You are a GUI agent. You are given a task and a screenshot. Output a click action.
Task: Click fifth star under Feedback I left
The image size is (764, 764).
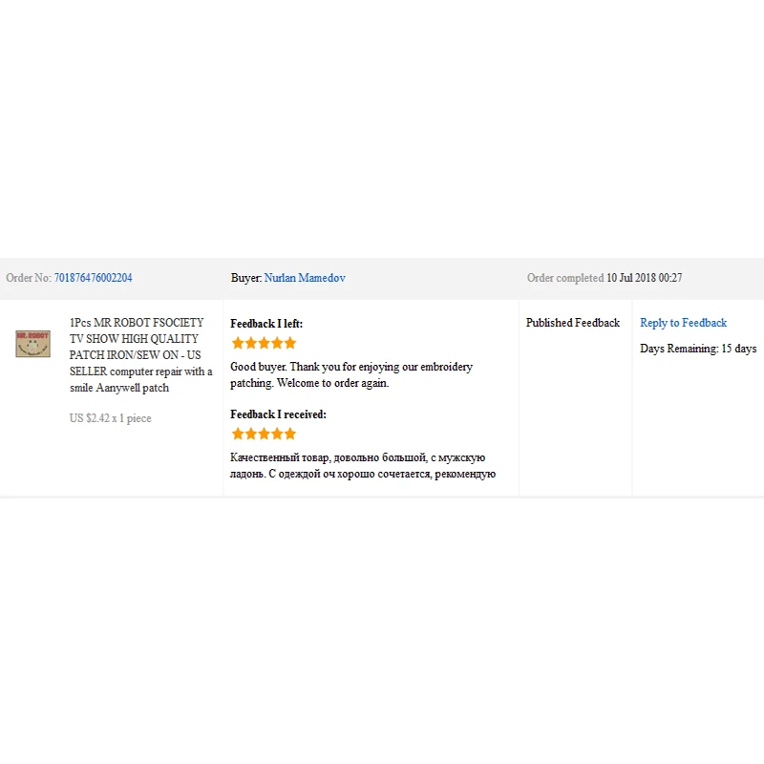pyautogui.click(x=290, y=343)
